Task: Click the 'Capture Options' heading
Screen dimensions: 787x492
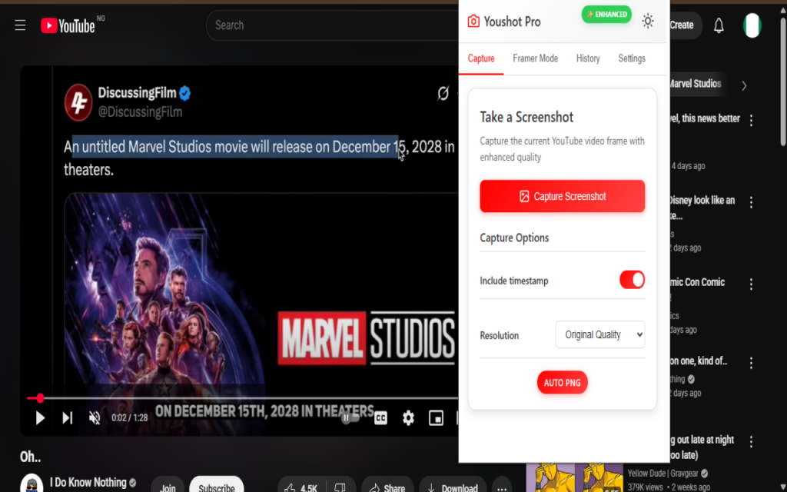Action: coord(514,238)
